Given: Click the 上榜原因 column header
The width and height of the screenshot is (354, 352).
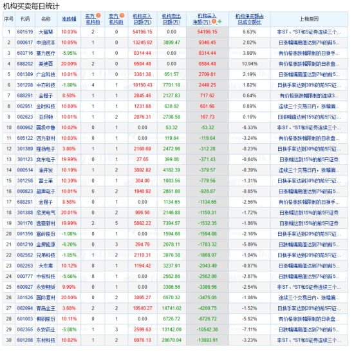Looking at the screenshot, I should click(x=309, y=19).
